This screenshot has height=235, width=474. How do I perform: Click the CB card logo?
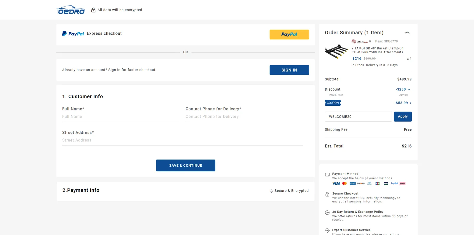pyautogui.click(x=386, y=184)
